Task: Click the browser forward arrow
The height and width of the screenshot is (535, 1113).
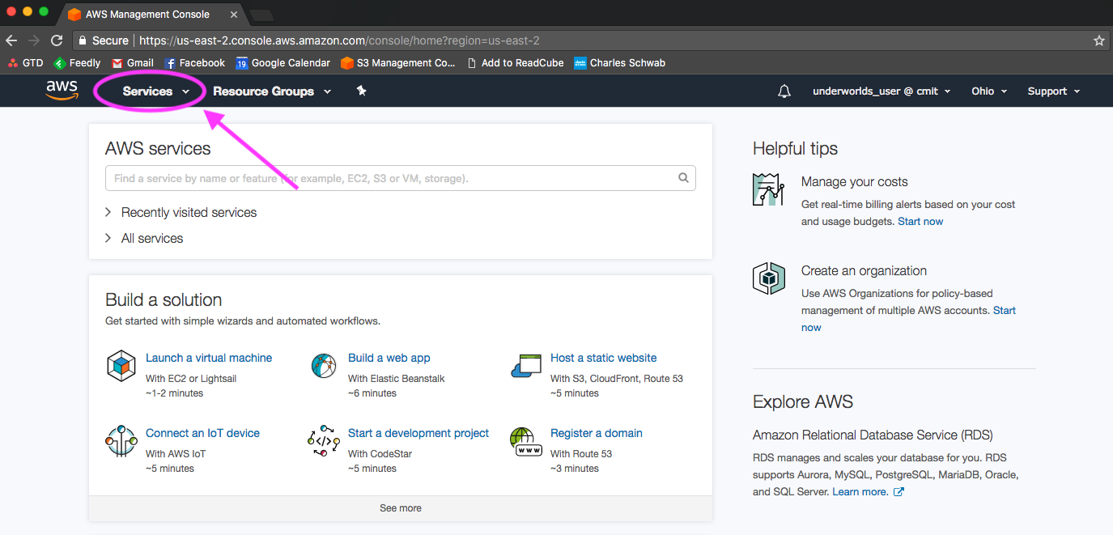Action: coord(34,40)
